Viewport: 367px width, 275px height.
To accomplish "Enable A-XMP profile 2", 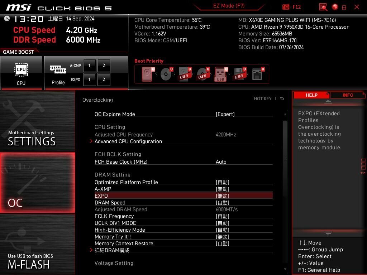I will click(104, 66).
